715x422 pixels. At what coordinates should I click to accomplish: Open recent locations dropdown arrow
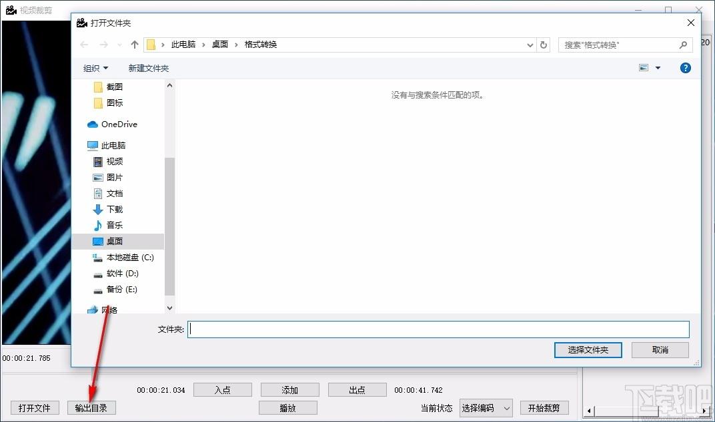119,45
